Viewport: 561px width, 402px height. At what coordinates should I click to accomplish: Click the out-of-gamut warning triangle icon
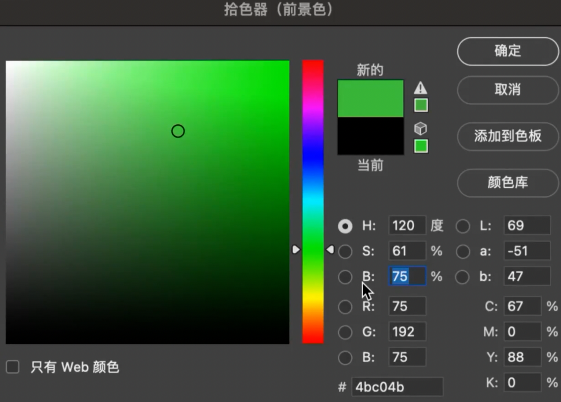point(420,88)
